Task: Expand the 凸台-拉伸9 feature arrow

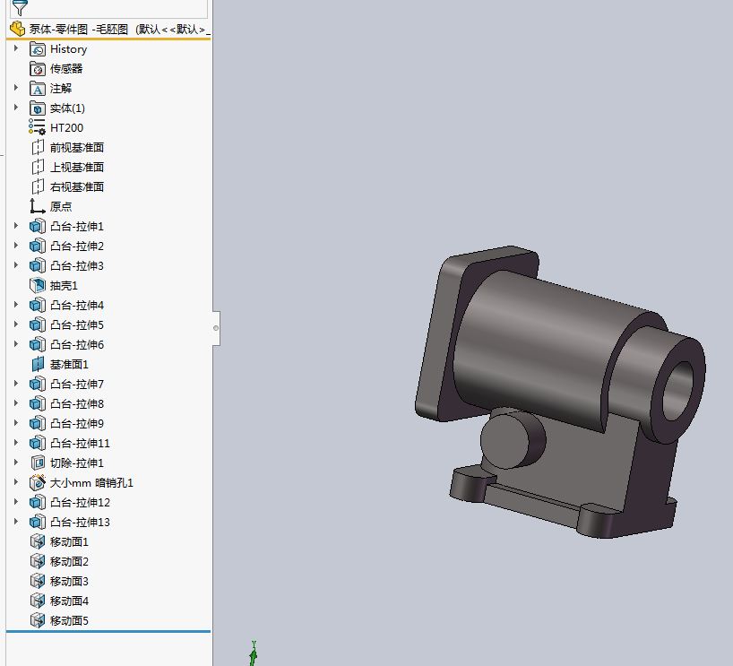Action: pos(16,423)
